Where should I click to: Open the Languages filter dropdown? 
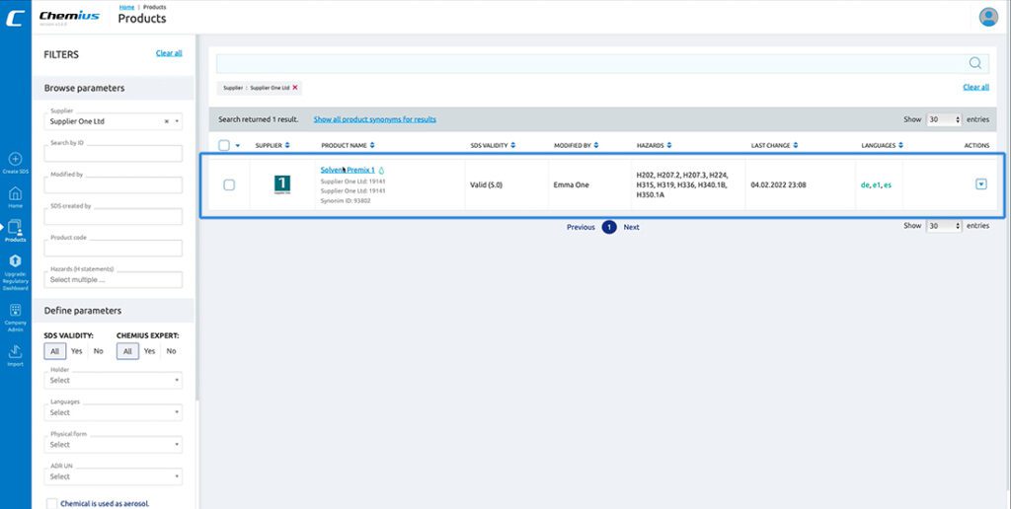click(x=115, y=412)
